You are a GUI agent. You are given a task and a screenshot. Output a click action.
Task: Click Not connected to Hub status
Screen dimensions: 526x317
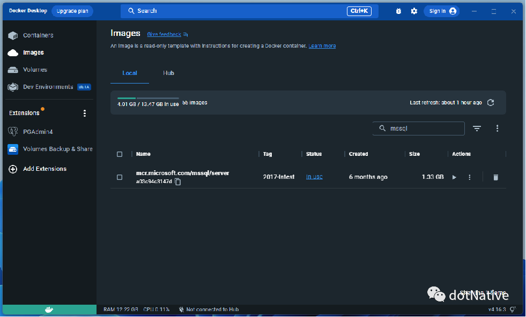coord(209,310)
